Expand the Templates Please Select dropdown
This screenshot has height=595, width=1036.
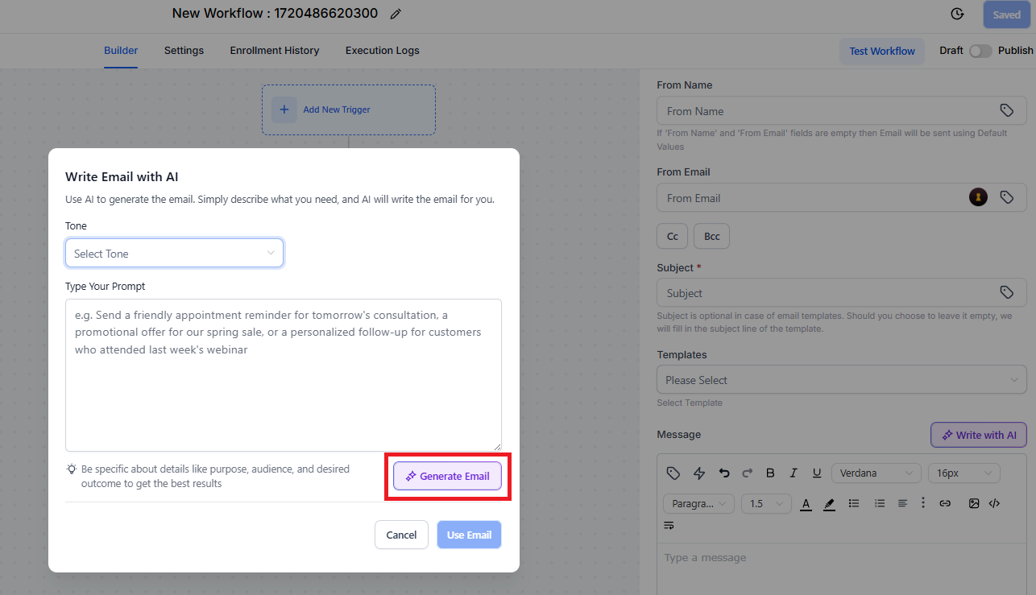point(842,380)
